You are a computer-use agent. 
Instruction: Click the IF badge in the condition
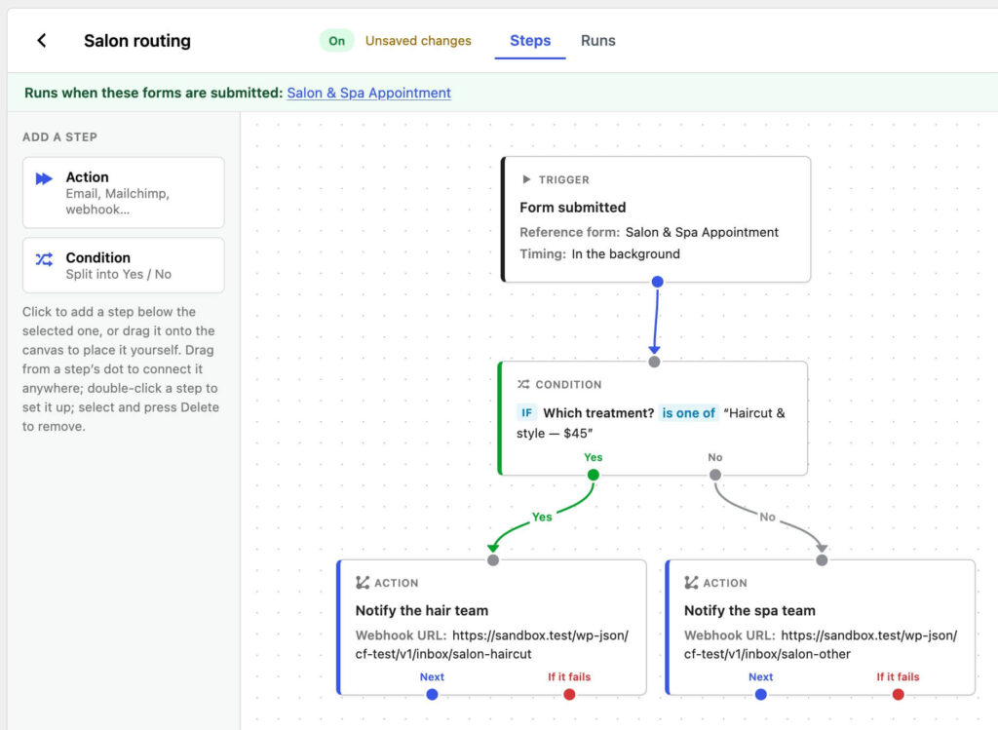(526, 413)
